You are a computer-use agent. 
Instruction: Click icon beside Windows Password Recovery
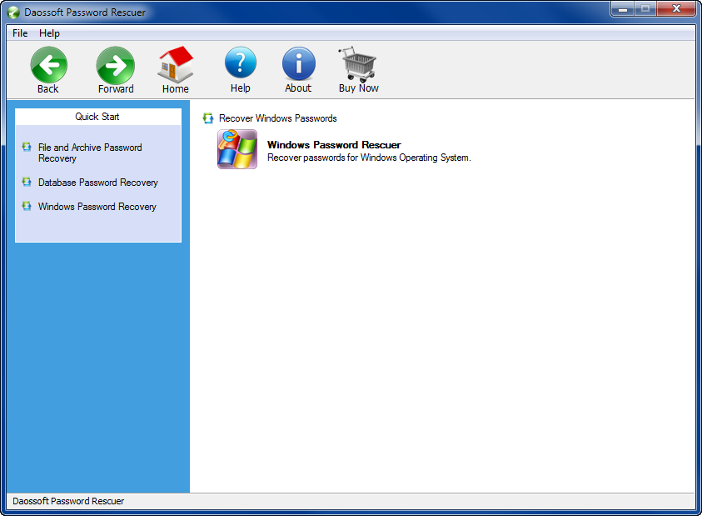pos(27,206)
